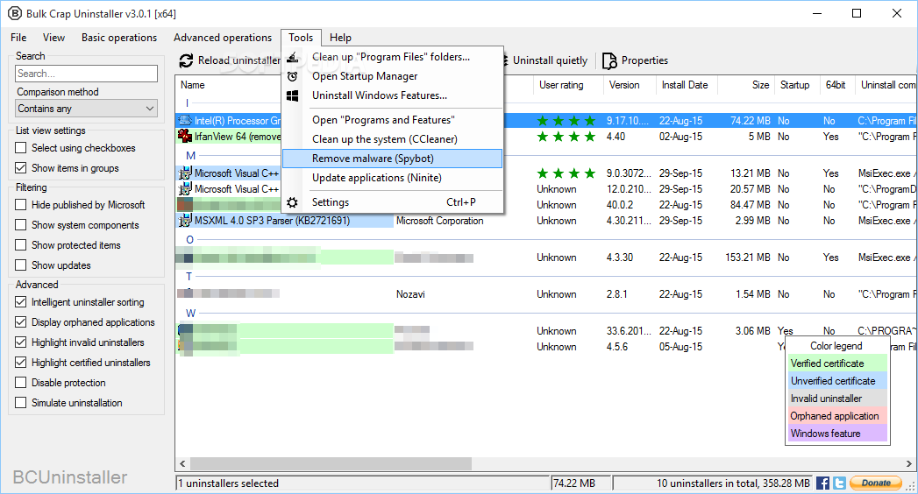Click Unverified certificate blue legend swatch
The height and width of the screenshot is (494, 918).
point(838,381)
